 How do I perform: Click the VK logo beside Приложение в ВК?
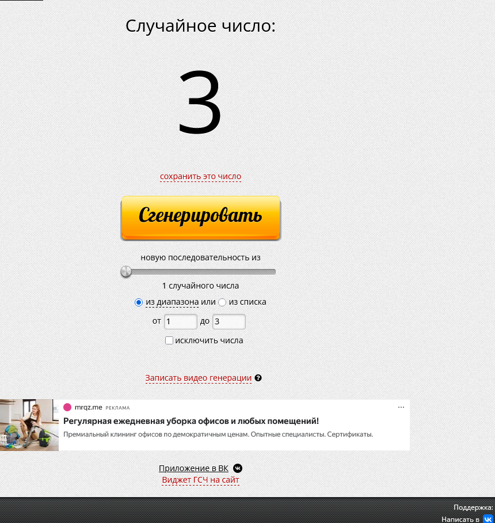pyautogui.click(x=238, y=468)
